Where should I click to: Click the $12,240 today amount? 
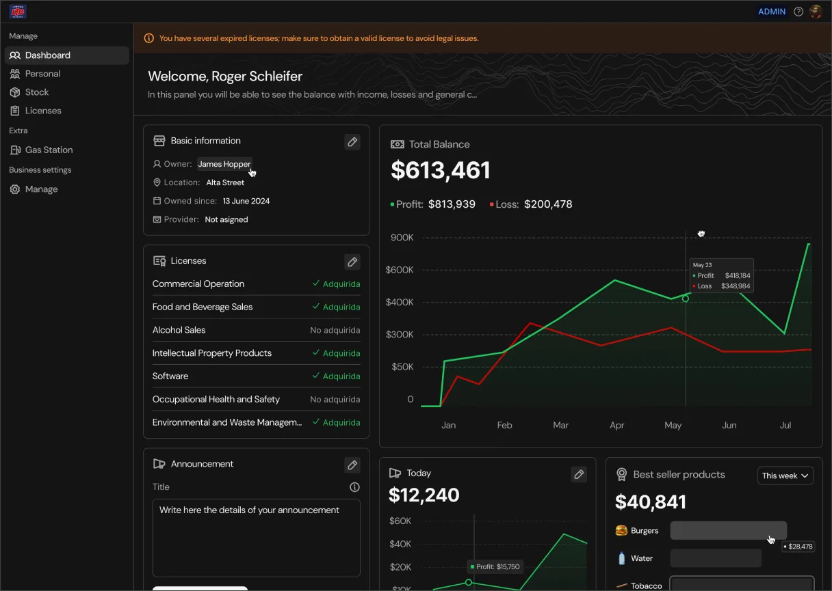424,495
